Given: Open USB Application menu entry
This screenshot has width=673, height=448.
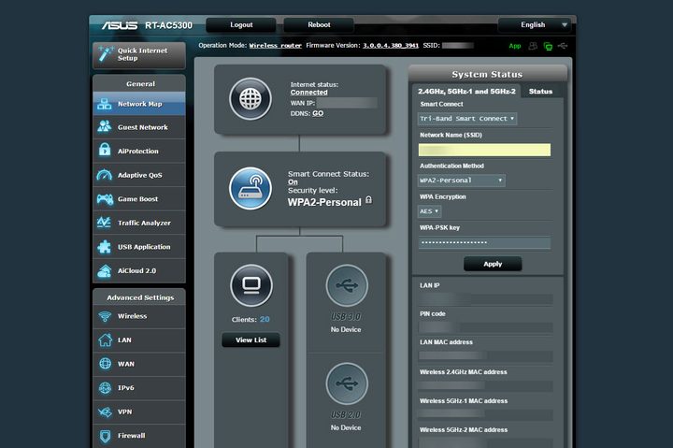Looking at the screenshot, I should point(139,247).
